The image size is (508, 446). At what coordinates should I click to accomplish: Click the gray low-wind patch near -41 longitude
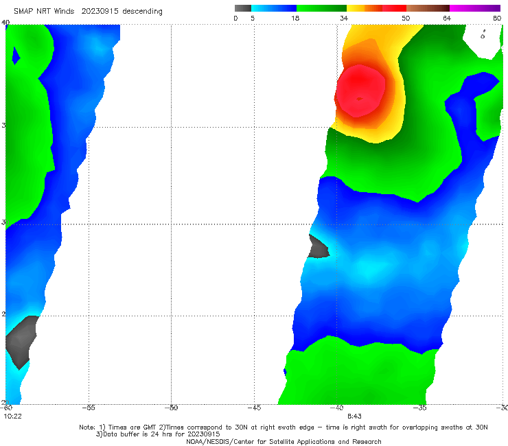pyautogui.click(x=318, y=247)
